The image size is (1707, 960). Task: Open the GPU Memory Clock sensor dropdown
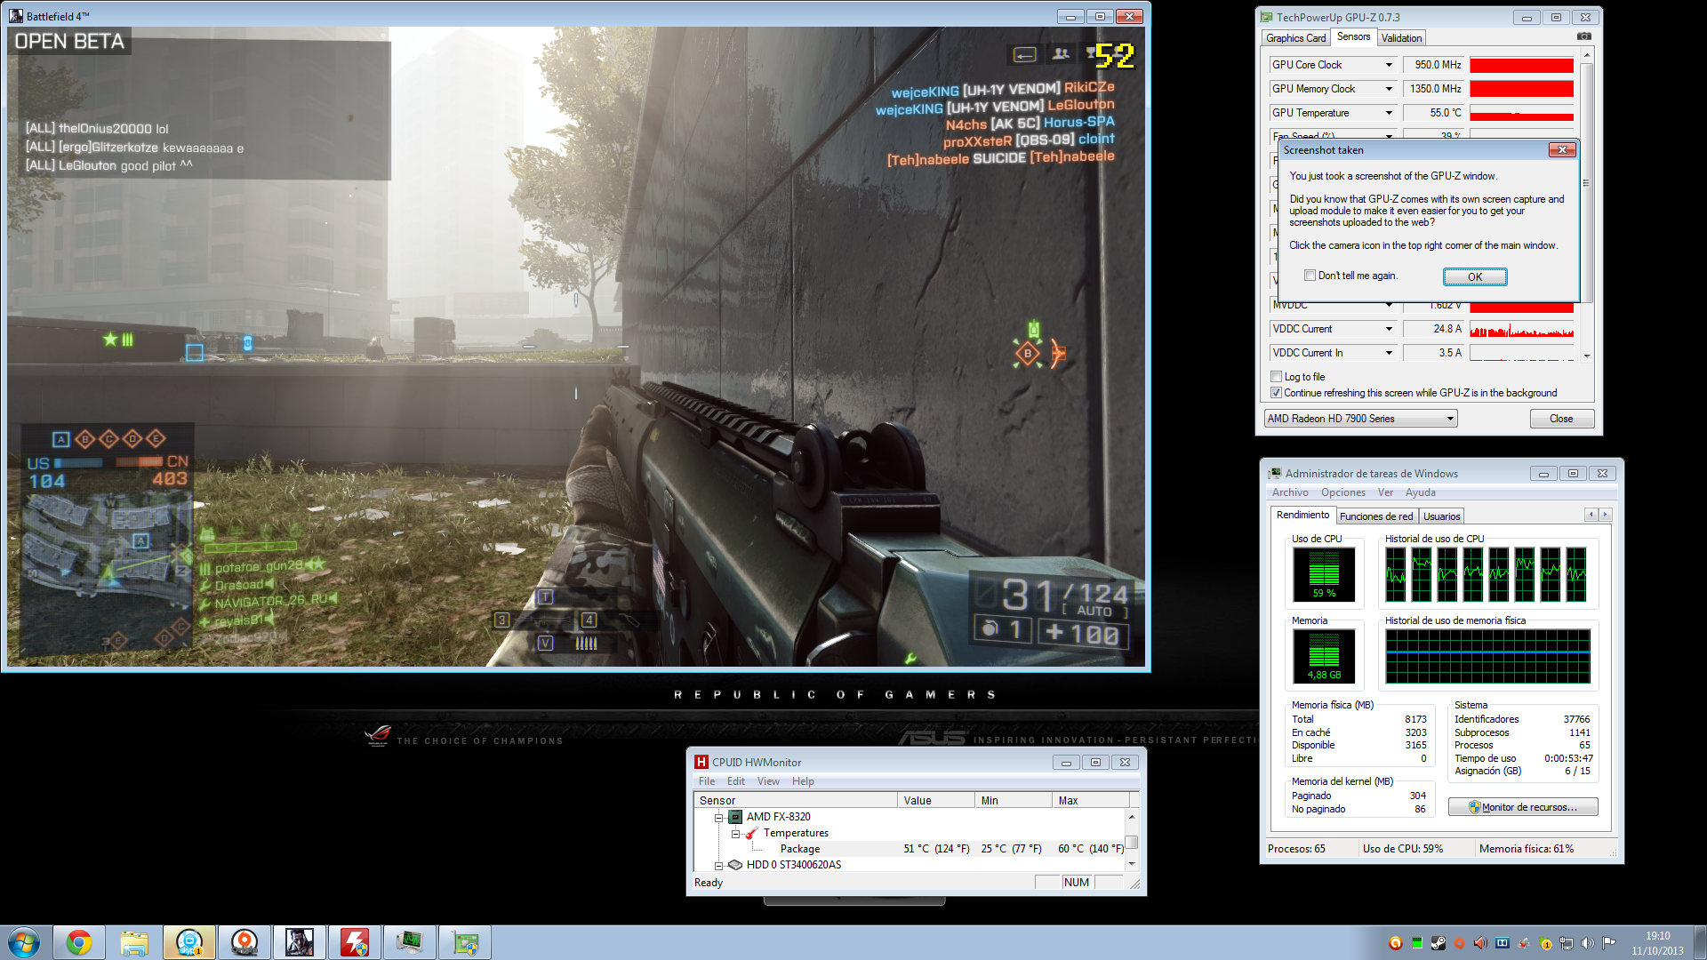(x=1389, y=89)
